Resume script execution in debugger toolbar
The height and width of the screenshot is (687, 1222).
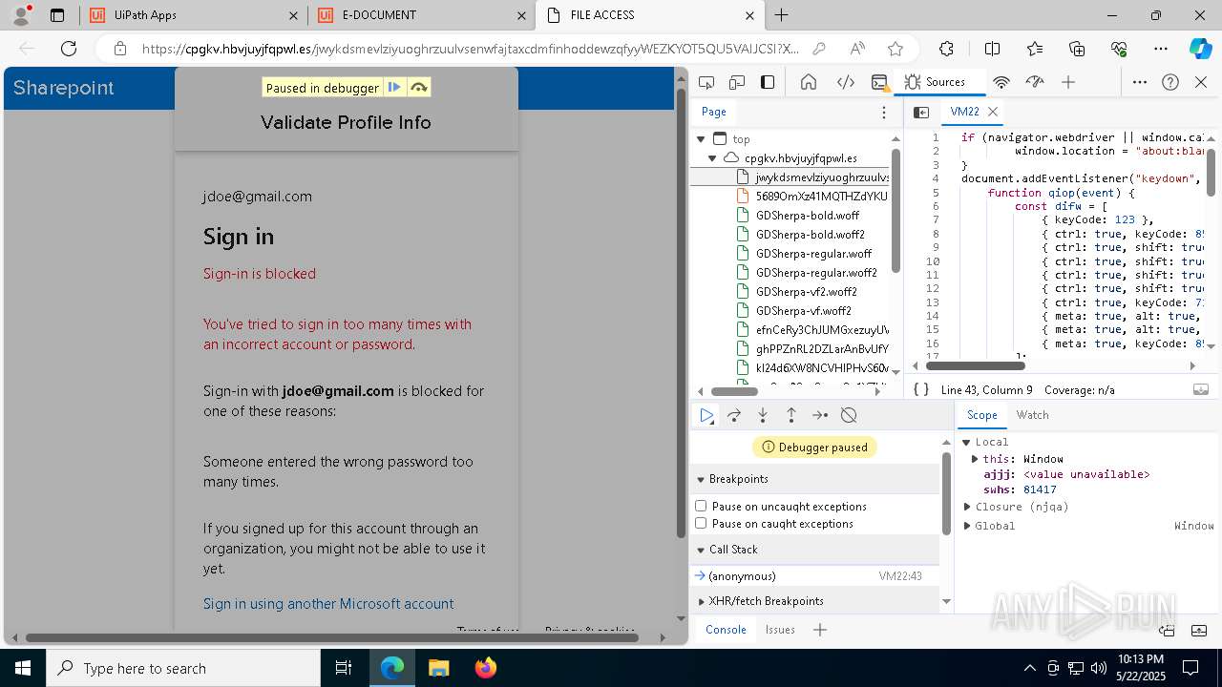706,415
